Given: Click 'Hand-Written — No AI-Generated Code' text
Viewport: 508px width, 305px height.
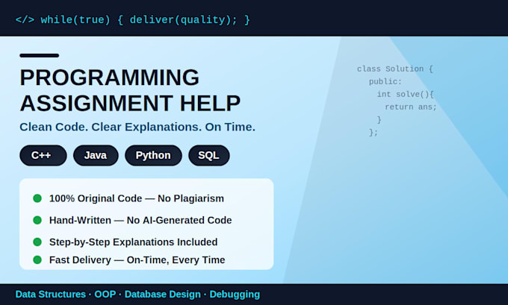Looking at the screenshot, I should pos(140,220).
